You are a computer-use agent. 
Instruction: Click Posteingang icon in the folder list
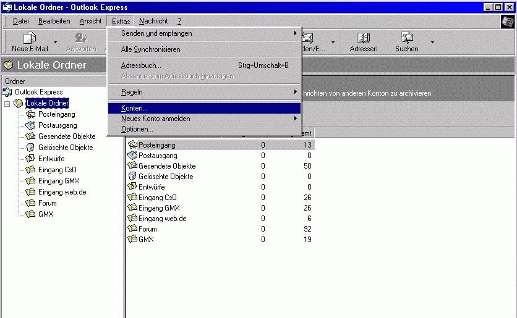[x=132, y=144]
